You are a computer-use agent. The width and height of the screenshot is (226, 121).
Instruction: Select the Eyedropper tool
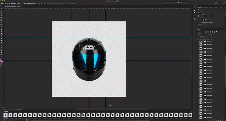click(1, 22)
